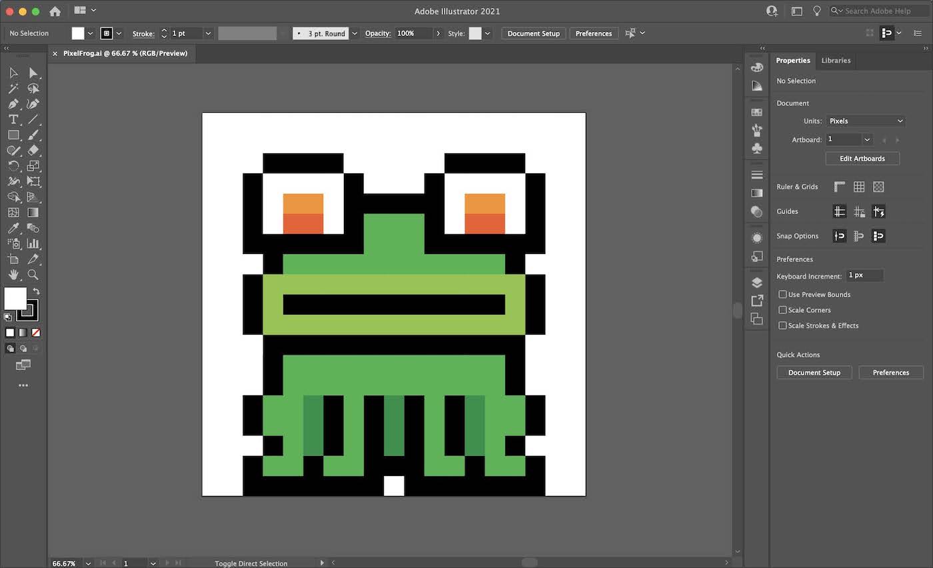This screenshot has width=933, height=568.
Task: Open the Units dropdown showing Pixels
Action: click(864, 121)
